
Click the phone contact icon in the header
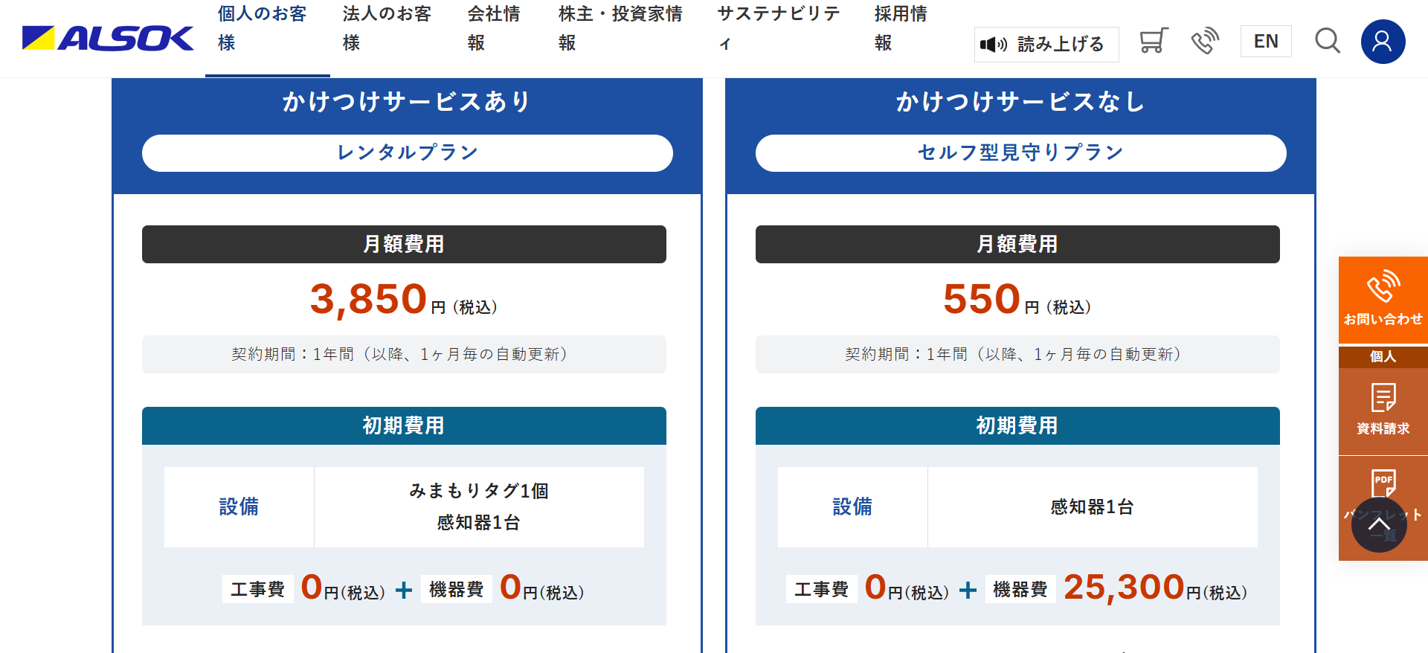coord(1205,42)
